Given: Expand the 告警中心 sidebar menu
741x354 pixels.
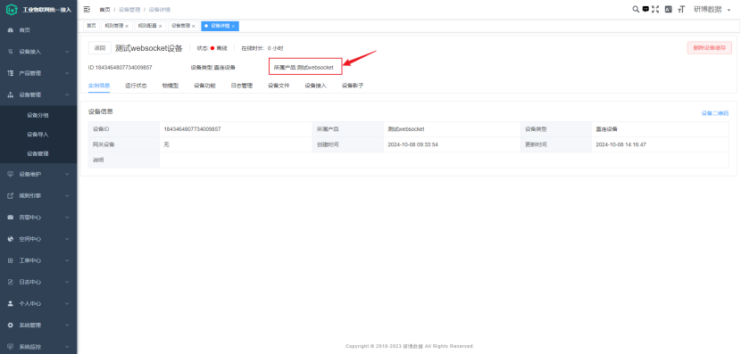Looking at the screenshot, I should (38, 218).
